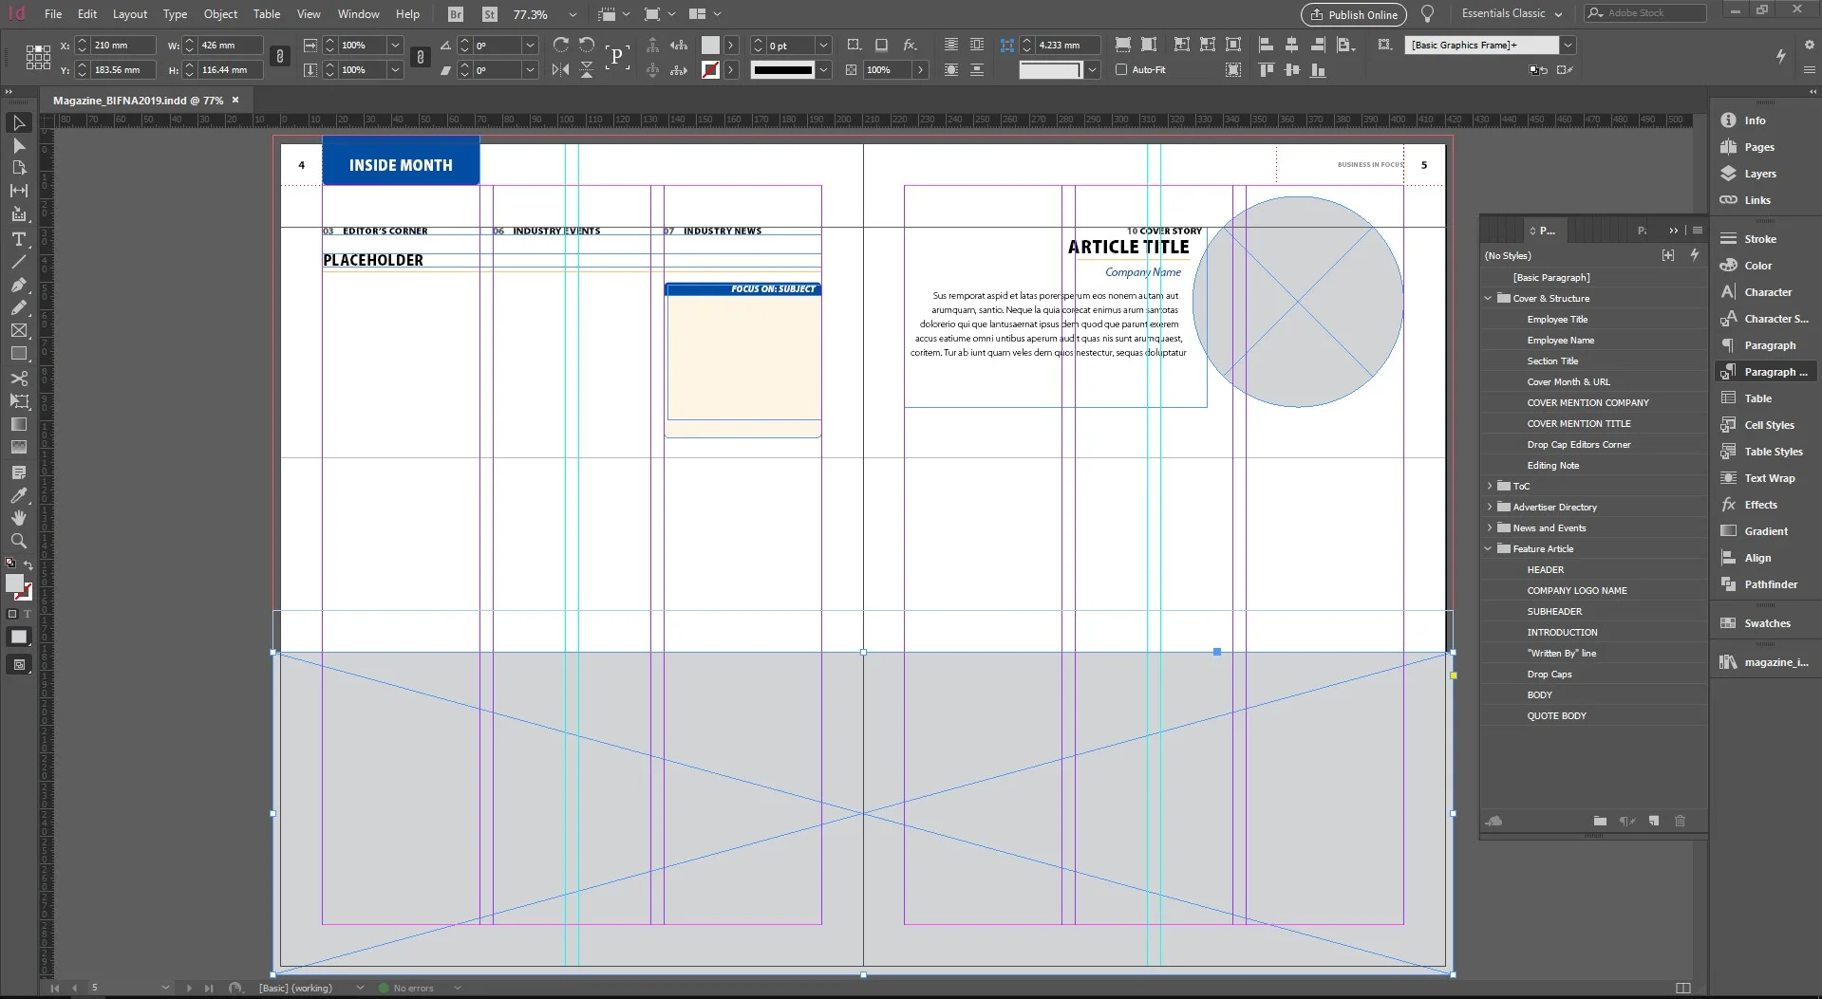This screenshot has width=1822, height=999.
Task: Open the Object menu
Action: (x=220, y=14)
